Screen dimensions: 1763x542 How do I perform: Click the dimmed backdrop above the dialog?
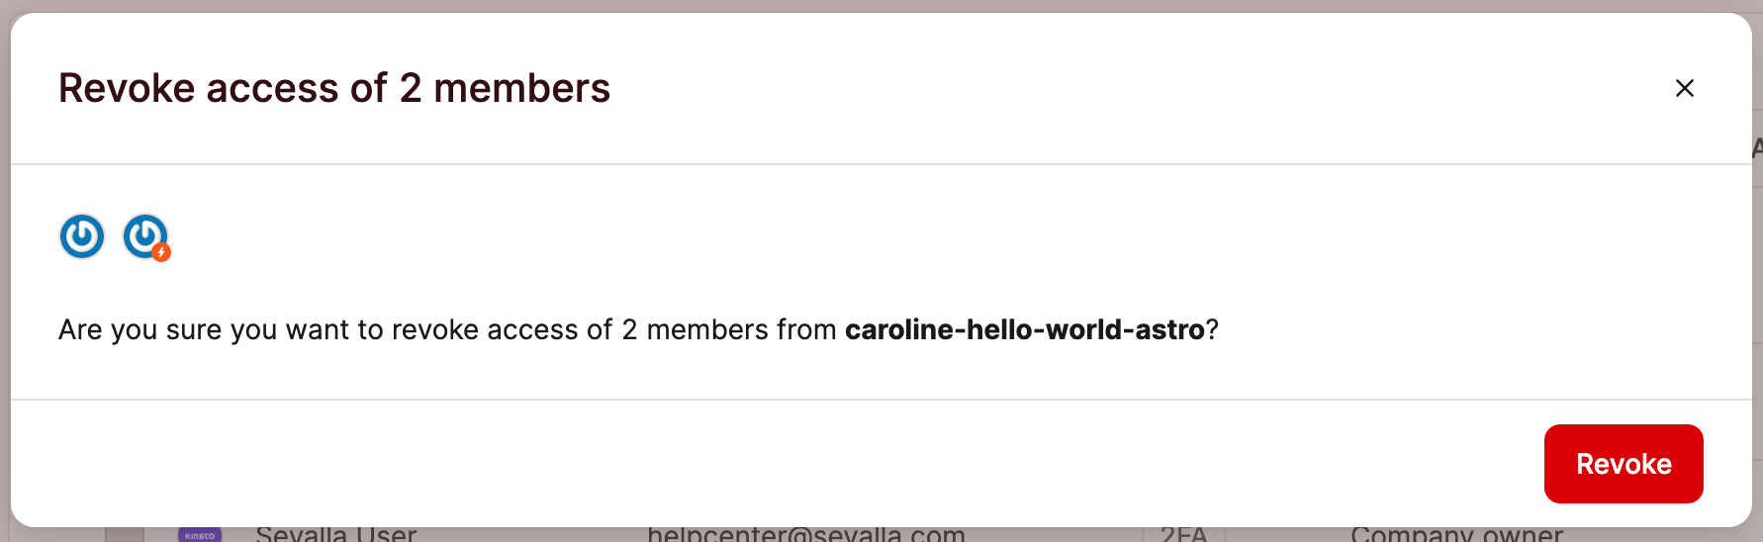pyautogui.click(x=881, y=5)
